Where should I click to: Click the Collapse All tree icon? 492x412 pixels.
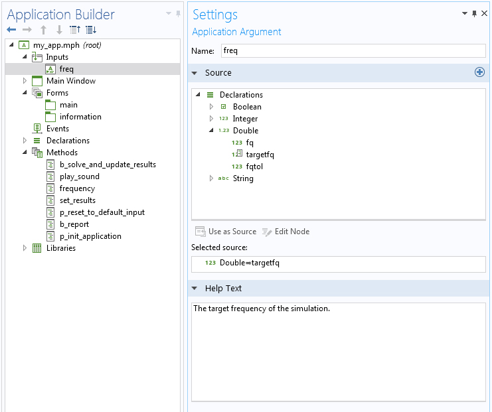tap(75, 30)
